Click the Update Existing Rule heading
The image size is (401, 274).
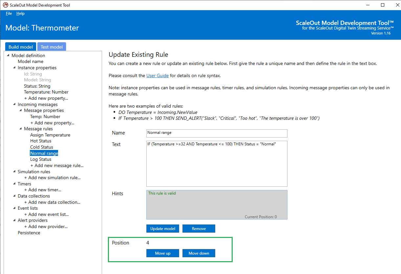point(138,54)
